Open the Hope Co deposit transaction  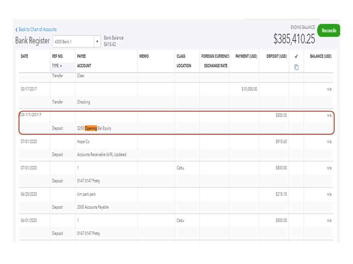83,142
